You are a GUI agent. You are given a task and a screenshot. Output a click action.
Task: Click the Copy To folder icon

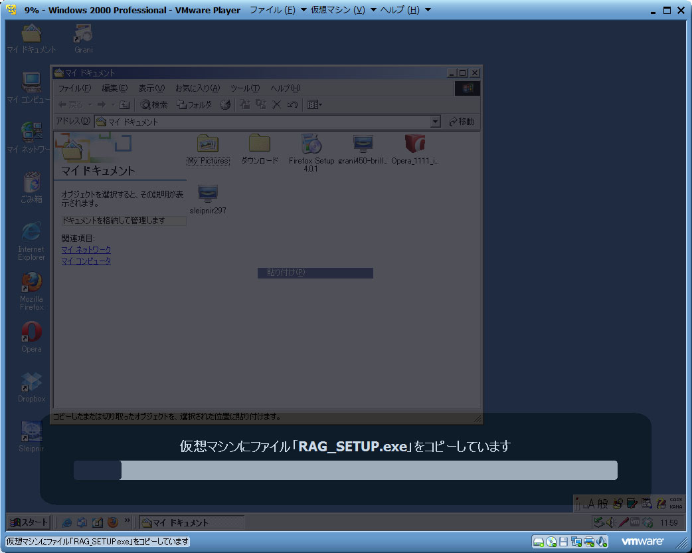coord(261,104)
